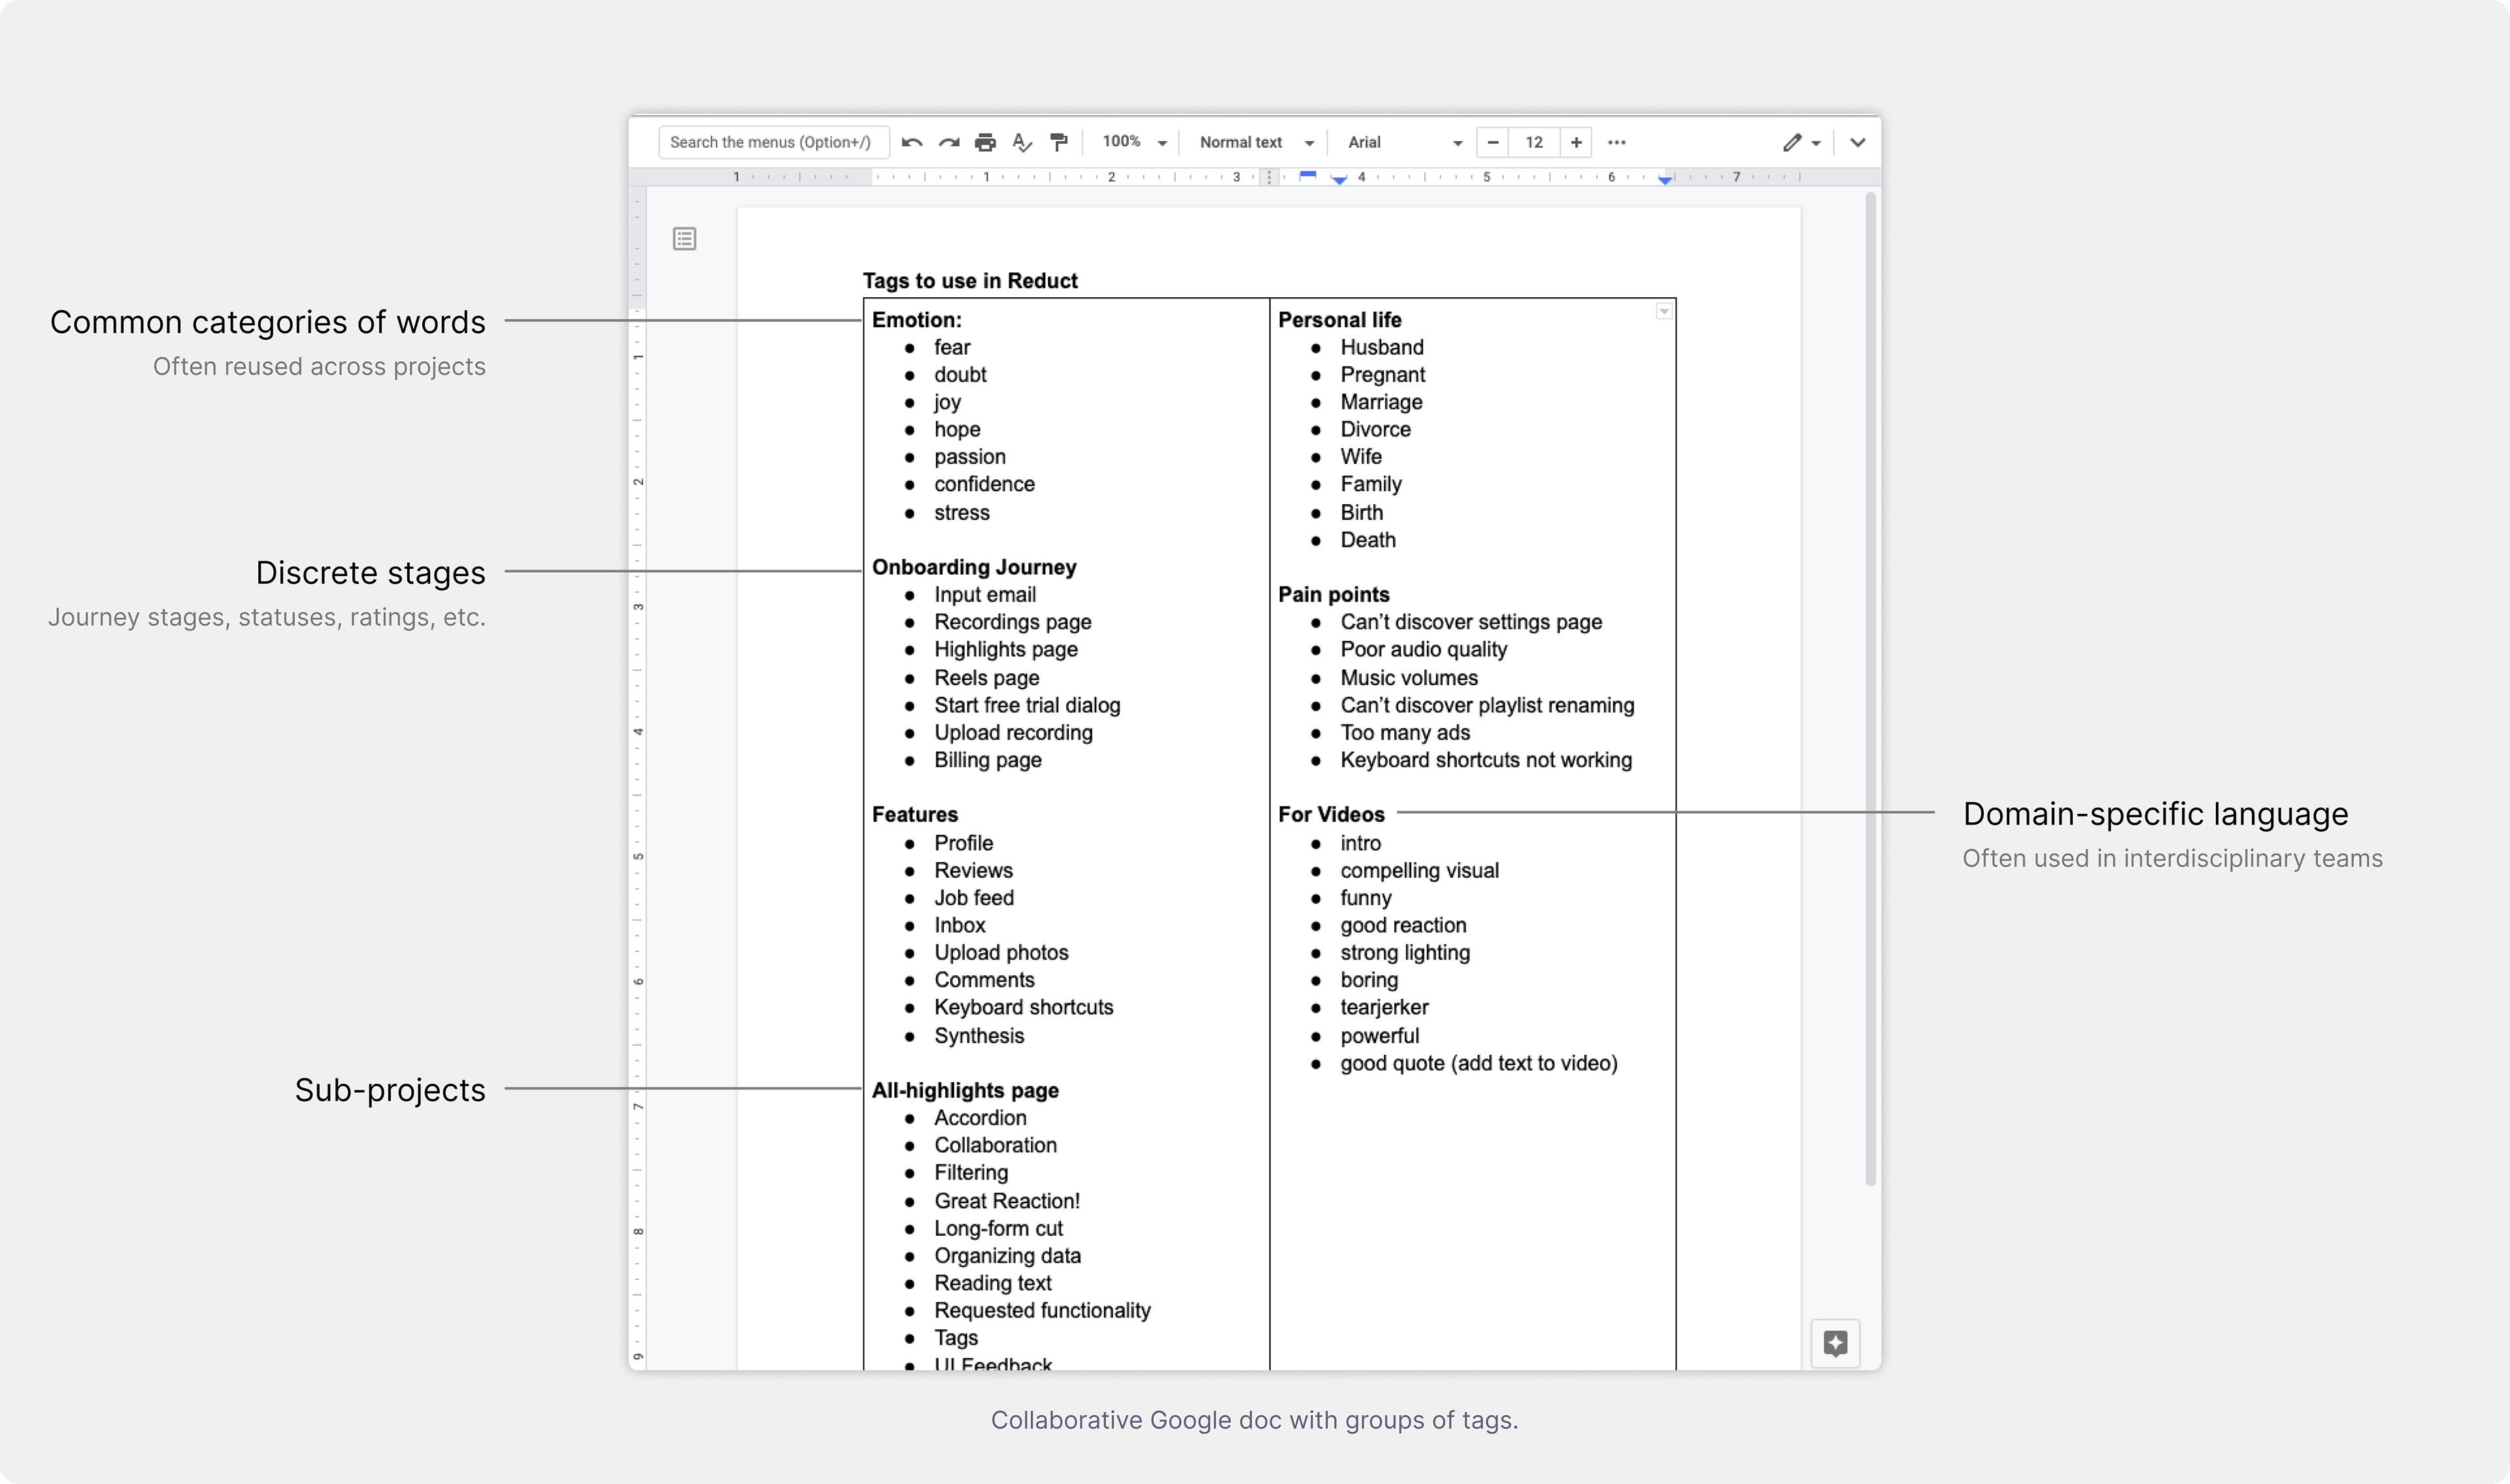Click the right indent triangle on ruler

tap(1665, 181)
